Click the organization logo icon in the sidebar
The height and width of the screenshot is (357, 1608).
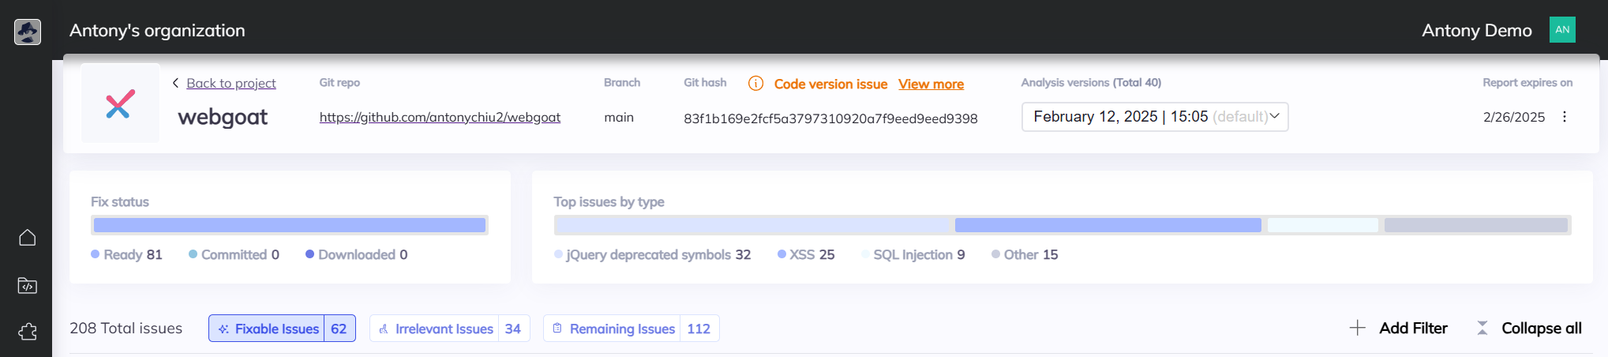[28, 32]
